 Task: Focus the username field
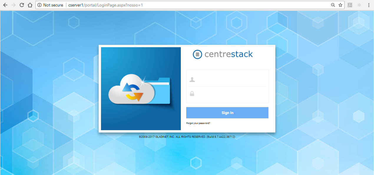[227, 79]
